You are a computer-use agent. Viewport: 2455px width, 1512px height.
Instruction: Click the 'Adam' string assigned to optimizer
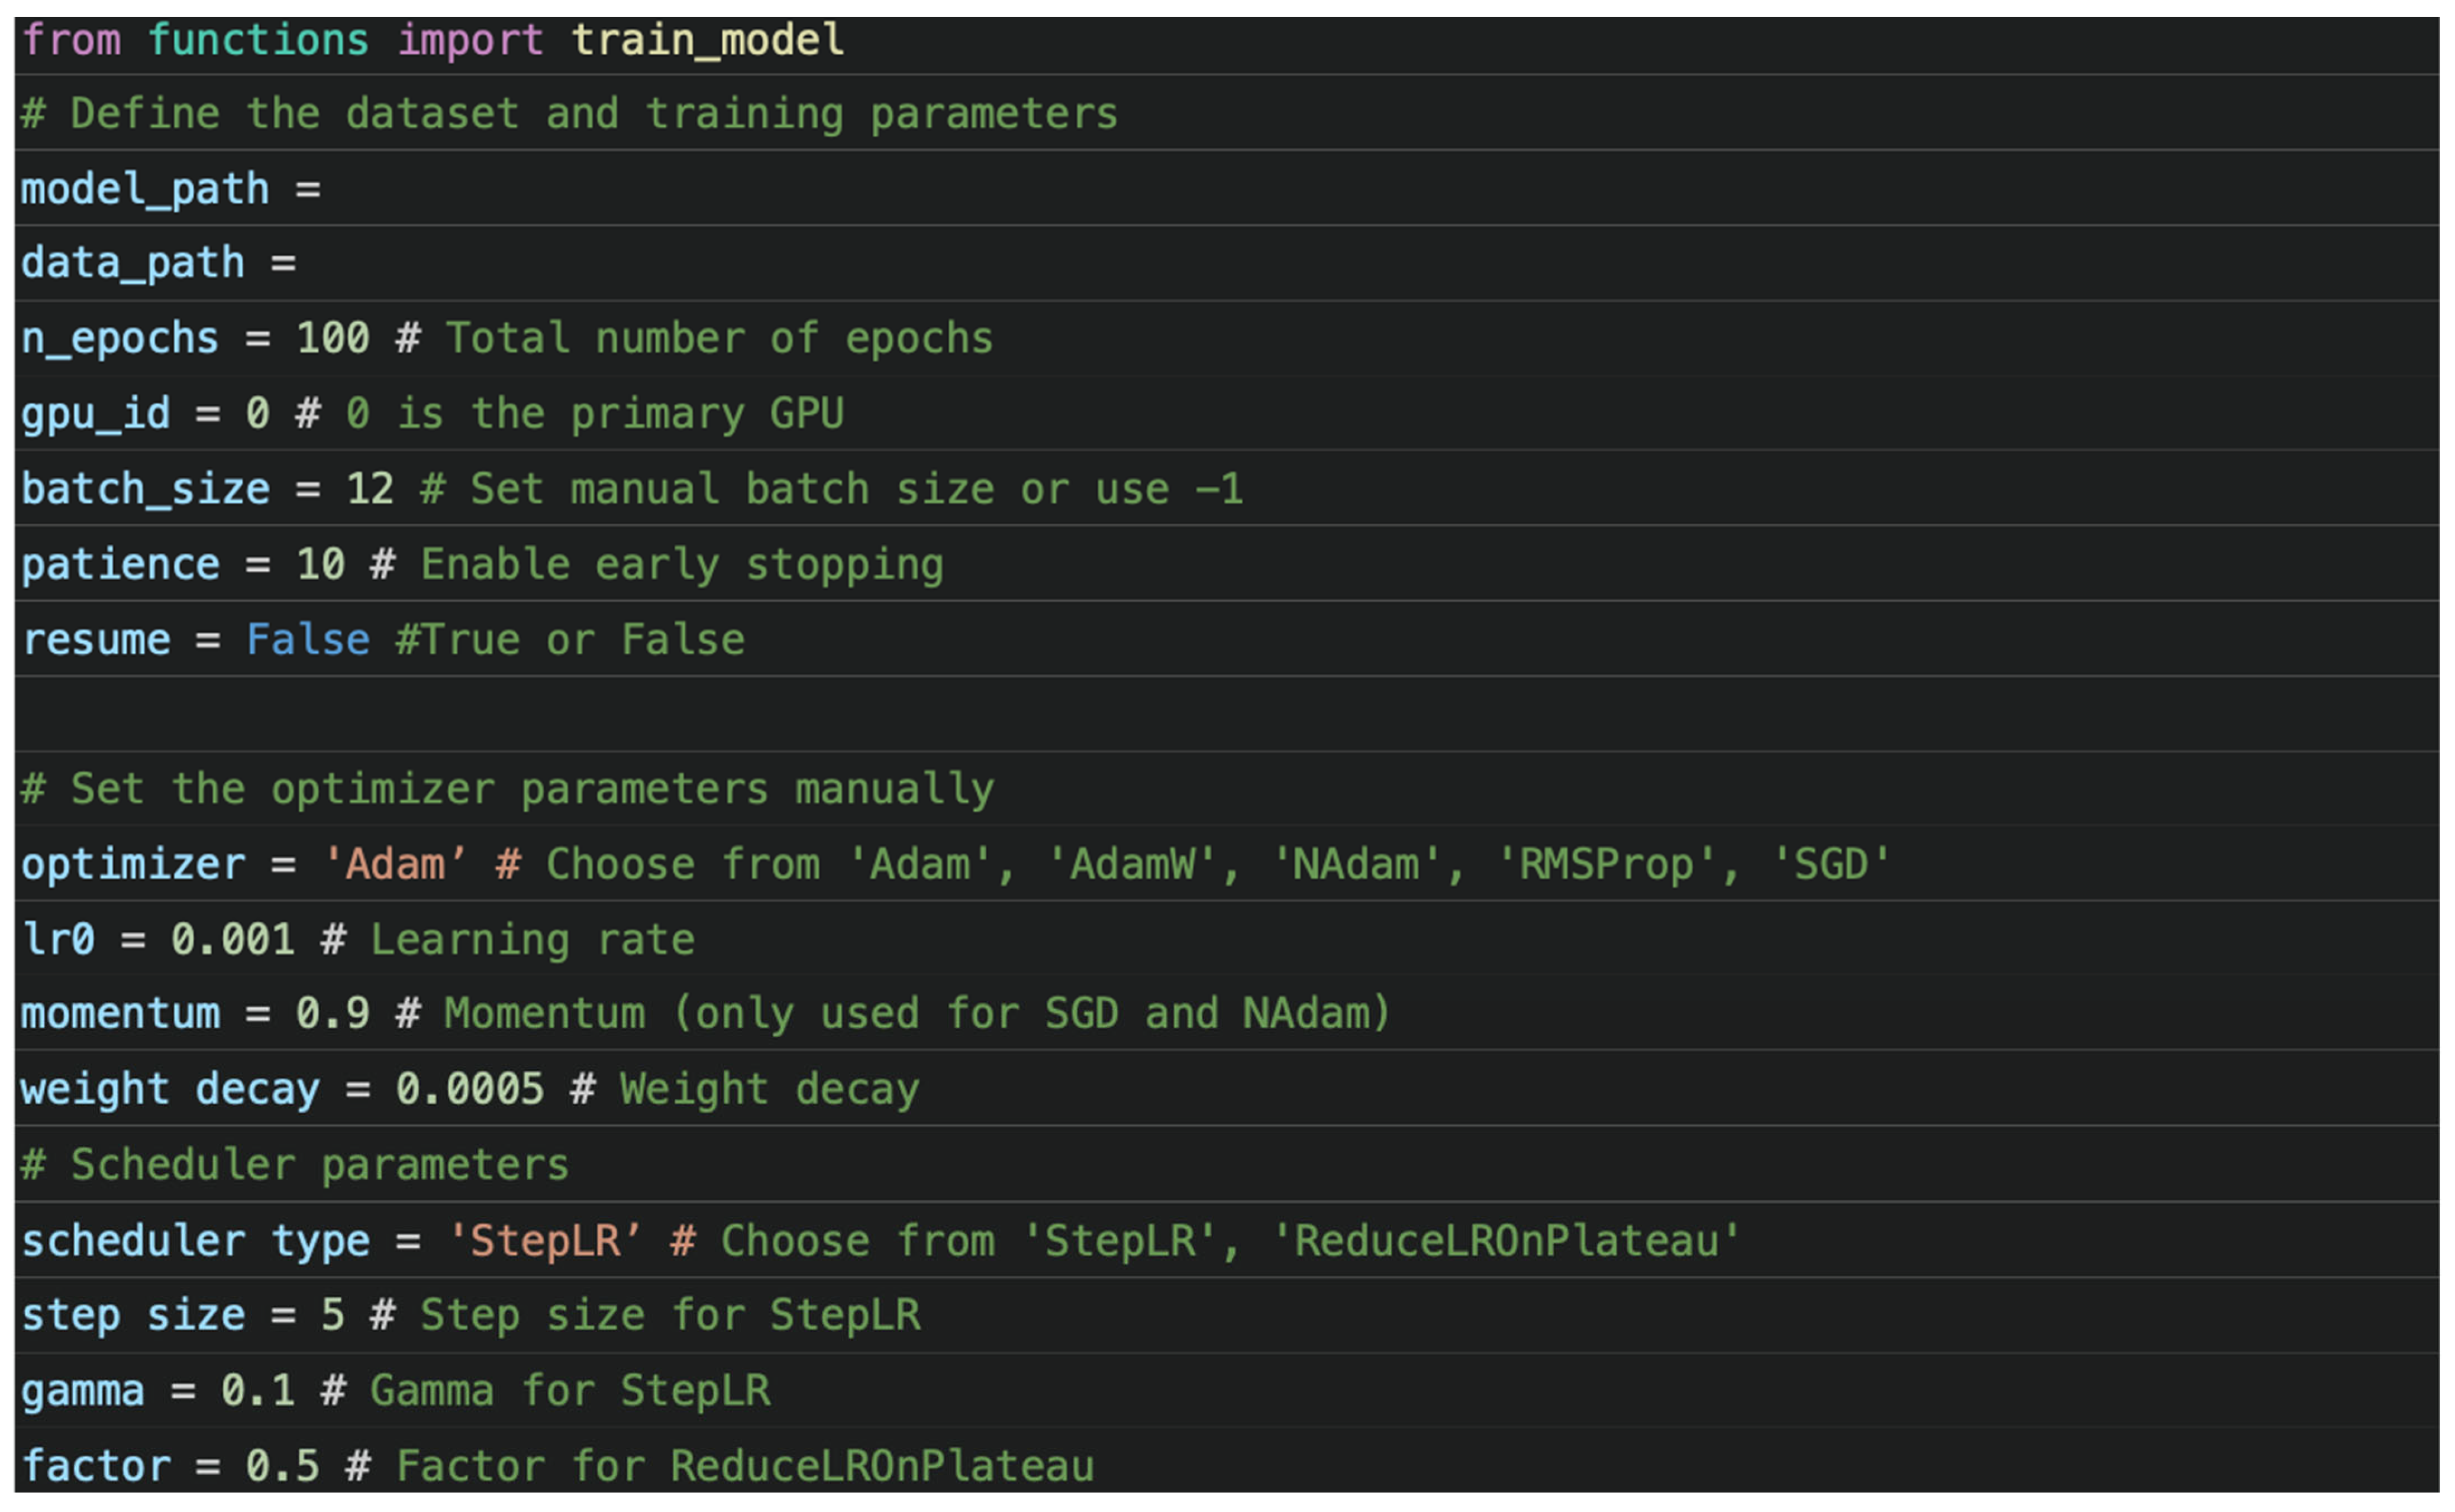tap(394, 865)
